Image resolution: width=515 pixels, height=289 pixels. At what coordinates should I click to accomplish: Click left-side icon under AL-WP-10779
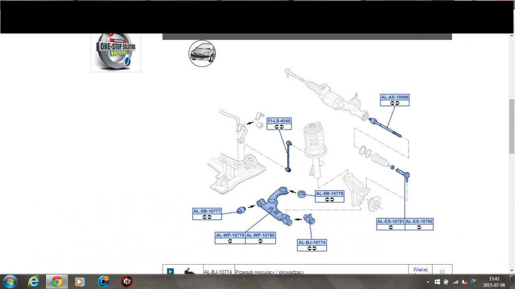(230, 241)
